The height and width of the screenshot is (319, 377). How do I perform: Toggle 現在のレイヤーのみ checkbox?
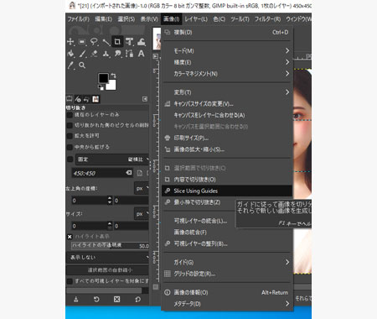coord(70,115)
